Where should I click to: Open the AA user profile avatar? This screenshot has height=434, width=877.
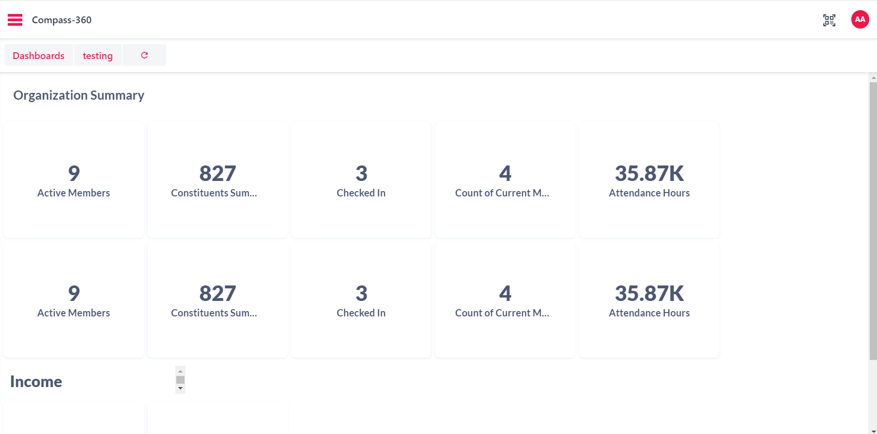860,20
